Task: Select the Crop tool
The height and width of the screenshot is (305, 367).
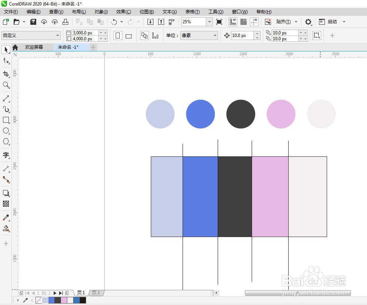Action: 6,74
